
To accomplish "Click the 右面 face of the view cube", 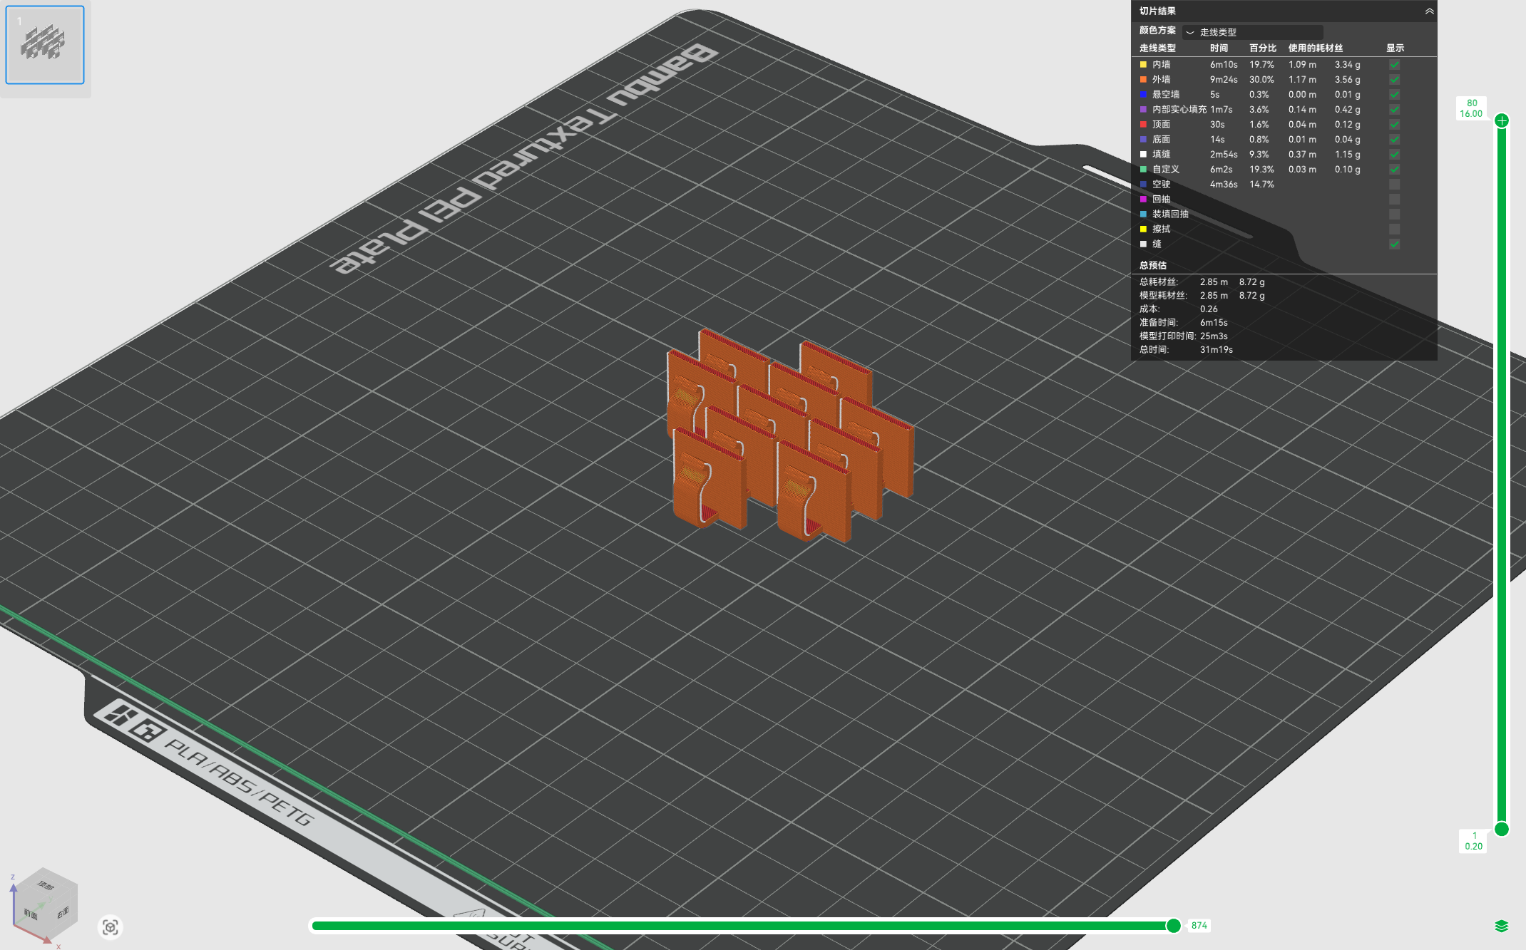I will [x=63, y=912].
